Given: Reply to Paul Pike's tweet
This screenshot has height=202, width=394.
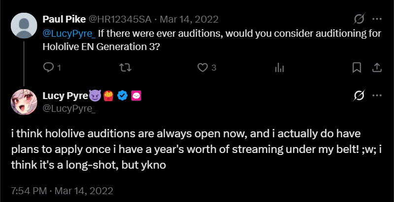Looking at the screenshot, I should point(48,67).
